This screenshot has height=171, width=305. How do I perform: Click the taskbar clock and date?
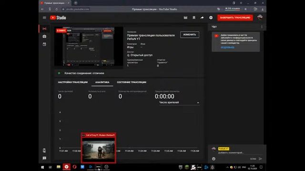click(252, 167)
